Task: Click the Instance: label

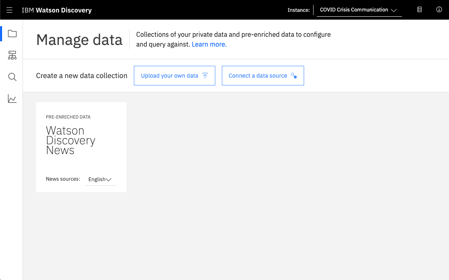Action: 299,10
